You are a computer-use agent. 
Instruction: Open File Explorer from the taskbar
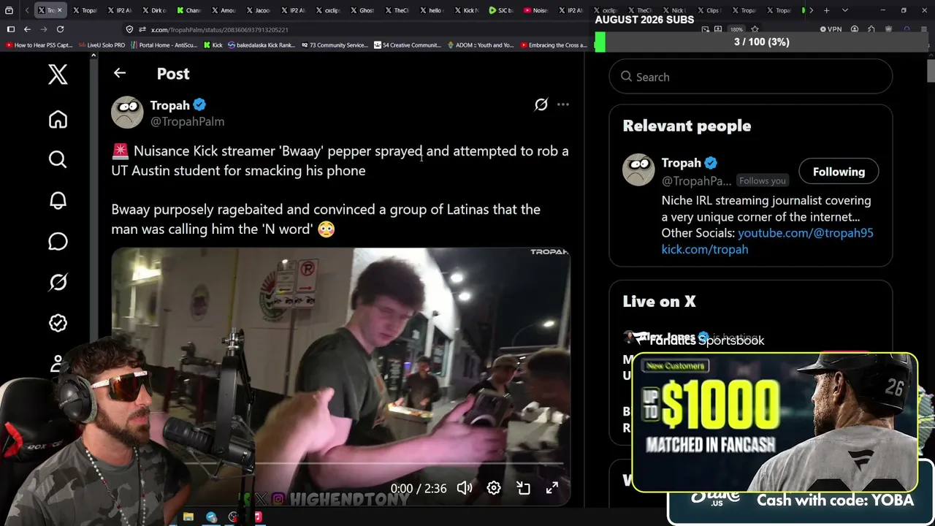coord(188,517)
